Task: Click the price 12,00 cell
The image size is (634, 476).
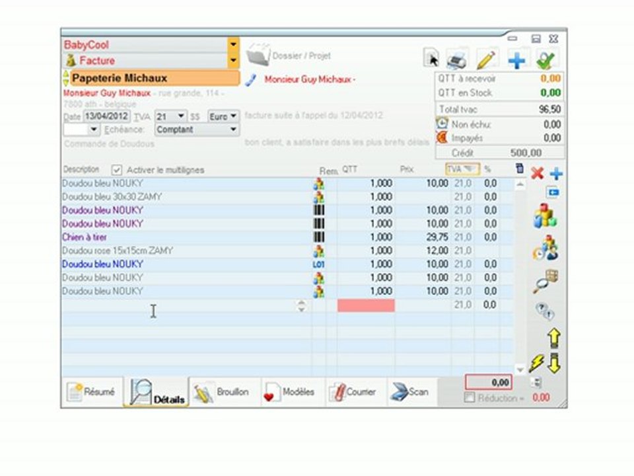Action: [437, 251]
